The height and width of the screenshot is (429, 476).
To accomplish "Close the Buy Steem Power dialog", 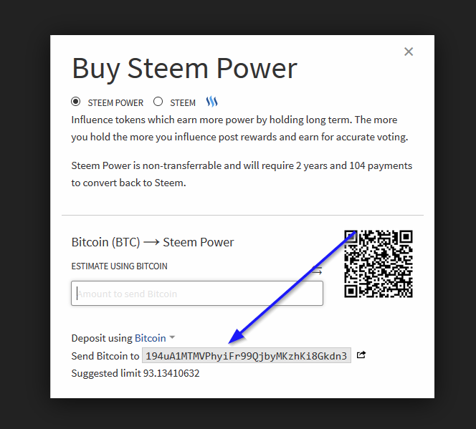I will tap(409, 52).
